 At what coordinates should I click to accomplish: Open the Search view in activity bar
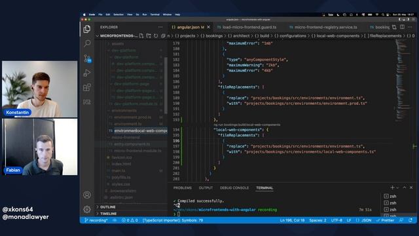click(87, 43)
